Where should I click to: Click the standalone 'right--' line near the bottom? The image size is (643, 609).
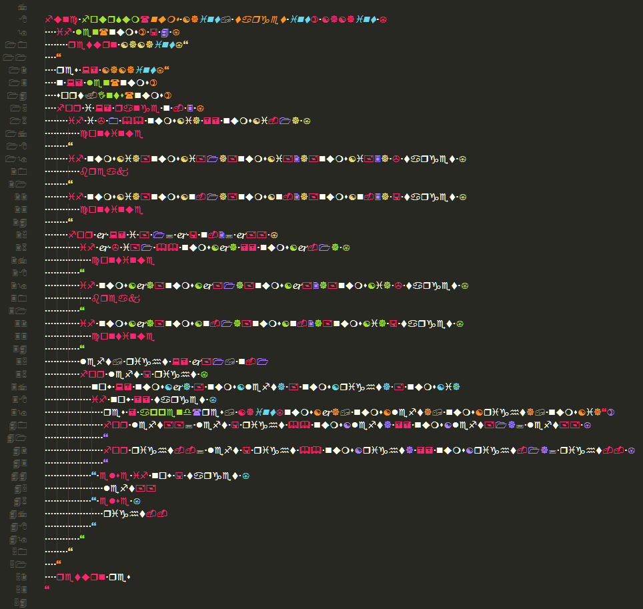coord(135,514)
